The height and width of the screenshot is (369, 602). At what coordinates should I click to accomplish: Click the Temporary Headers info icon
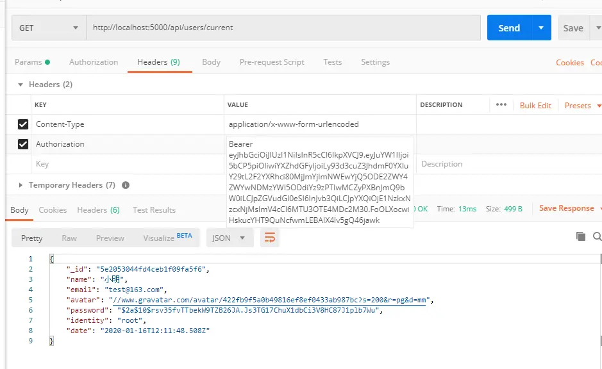126,185
